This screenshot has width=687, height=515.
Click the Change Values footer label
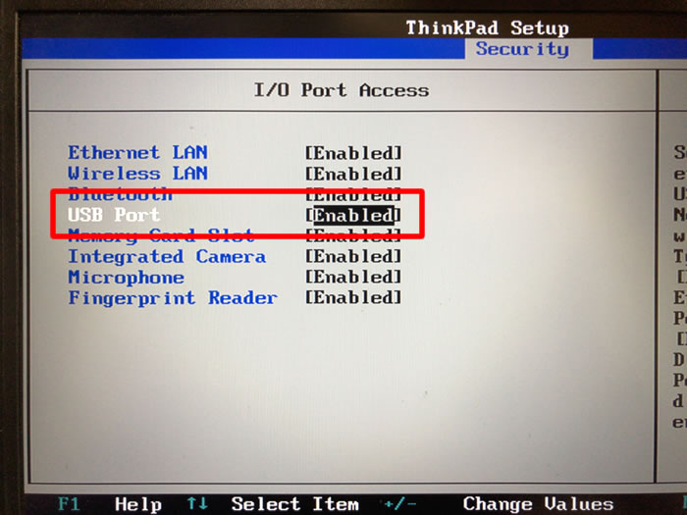(x=538, y=504)
